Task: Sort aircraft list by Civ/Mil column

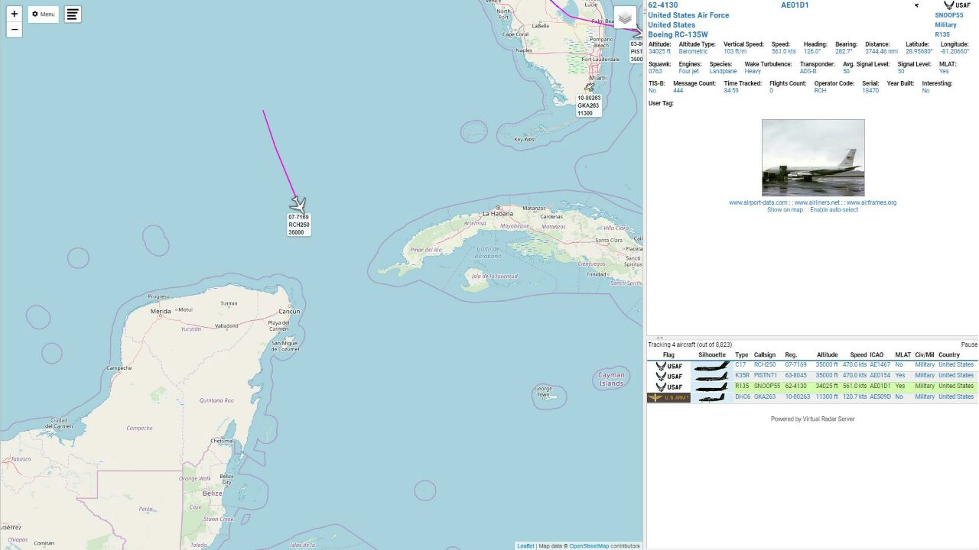Action: pos(925,355)
